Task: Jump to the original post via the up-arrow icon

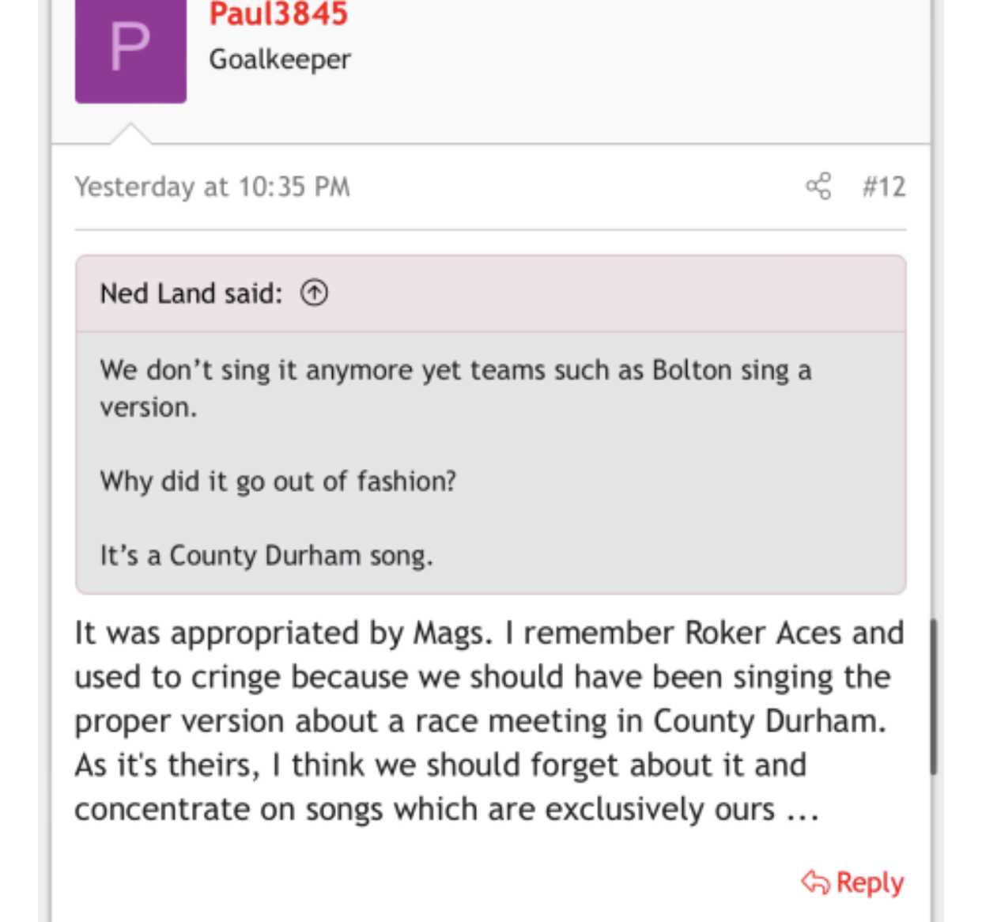Action: click(x=314, y=293)
